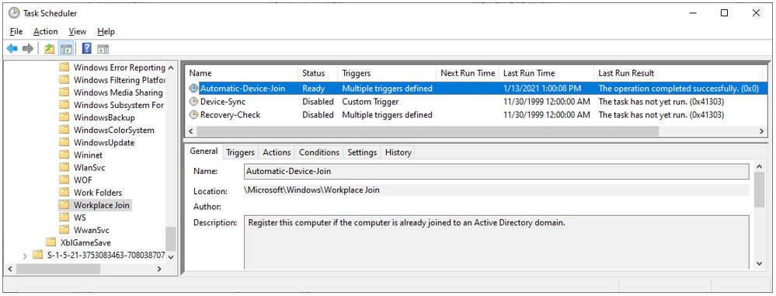
Task: Click the Windows Error Reporting folder icon
Action: (64, 68)
